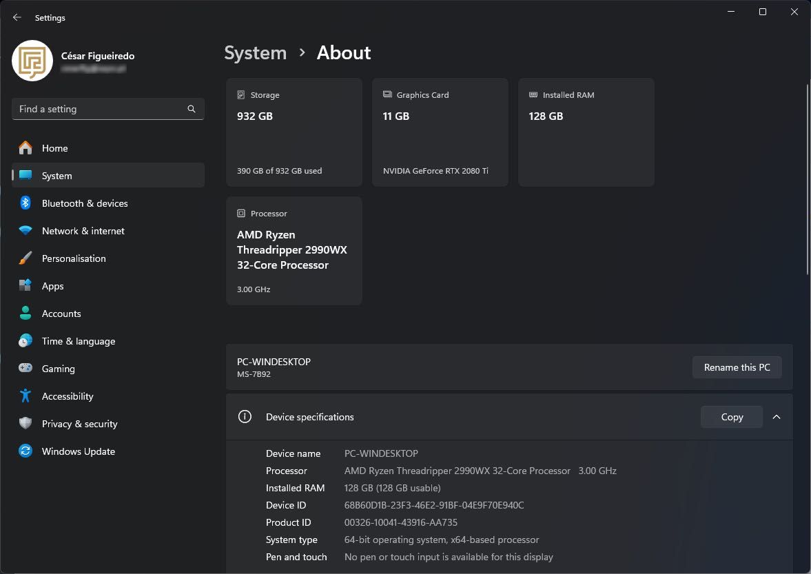The width and height of the screenshot is (811, 574).
Task: Click 390 GB of 932 GB used text
Action: pos(279,171)
